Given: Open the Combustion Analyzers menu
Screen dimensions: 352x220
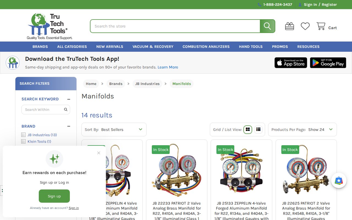Looking at the screenshot, I should 206,47.
